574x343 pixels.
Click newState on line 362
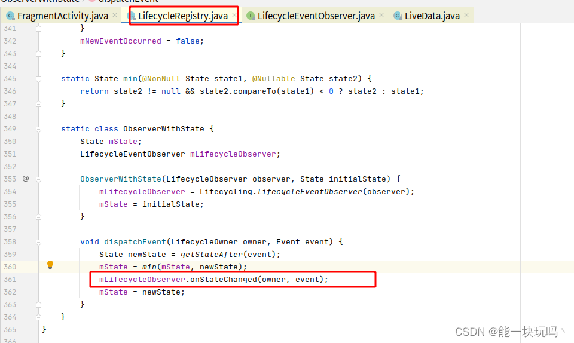pyautogui.click(x=161, y=292)
